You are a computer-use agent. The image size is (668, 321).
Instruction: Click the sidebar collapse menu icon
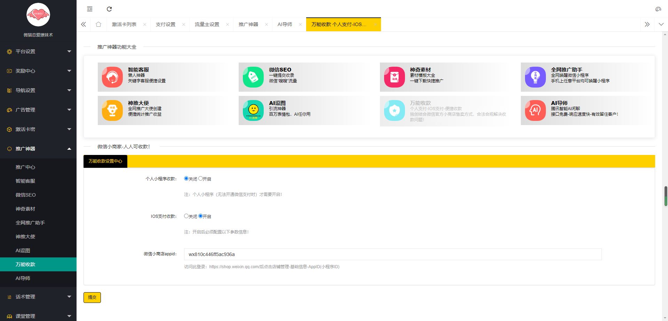(x=90, y=9)
